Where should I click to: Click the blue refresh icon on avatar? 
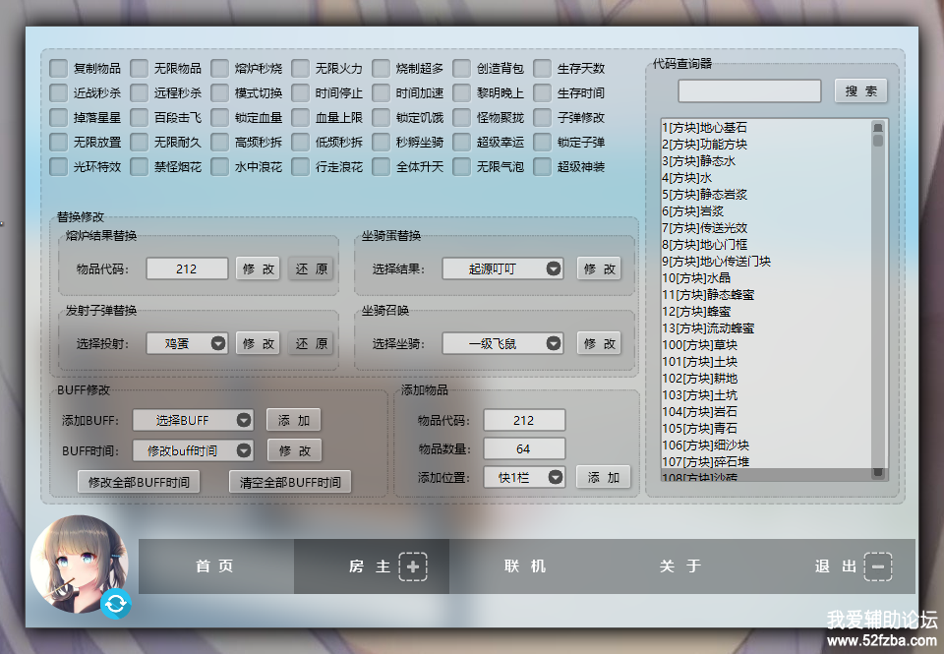click(116, 603)
